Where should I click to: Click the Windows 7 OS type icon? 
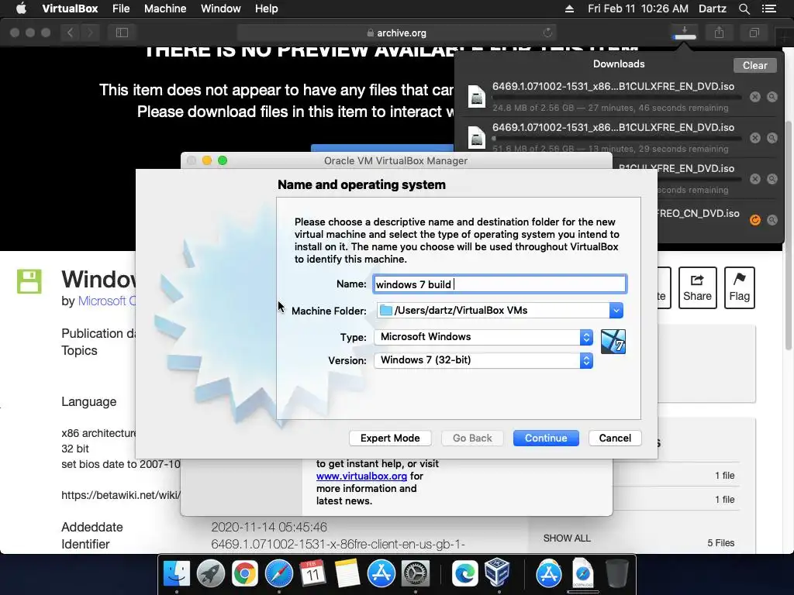613,342
